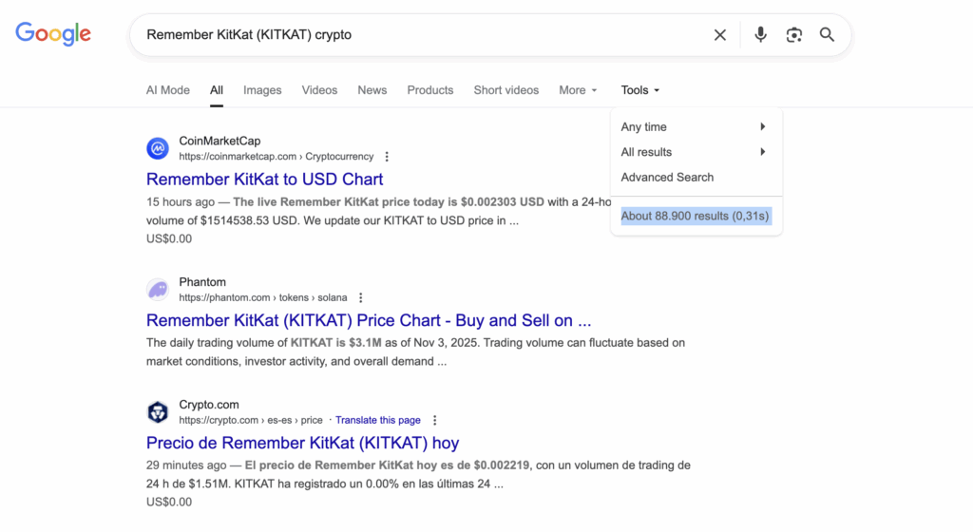Open the AI Mode tab
The image size is (973, 532).
(168, 90)
